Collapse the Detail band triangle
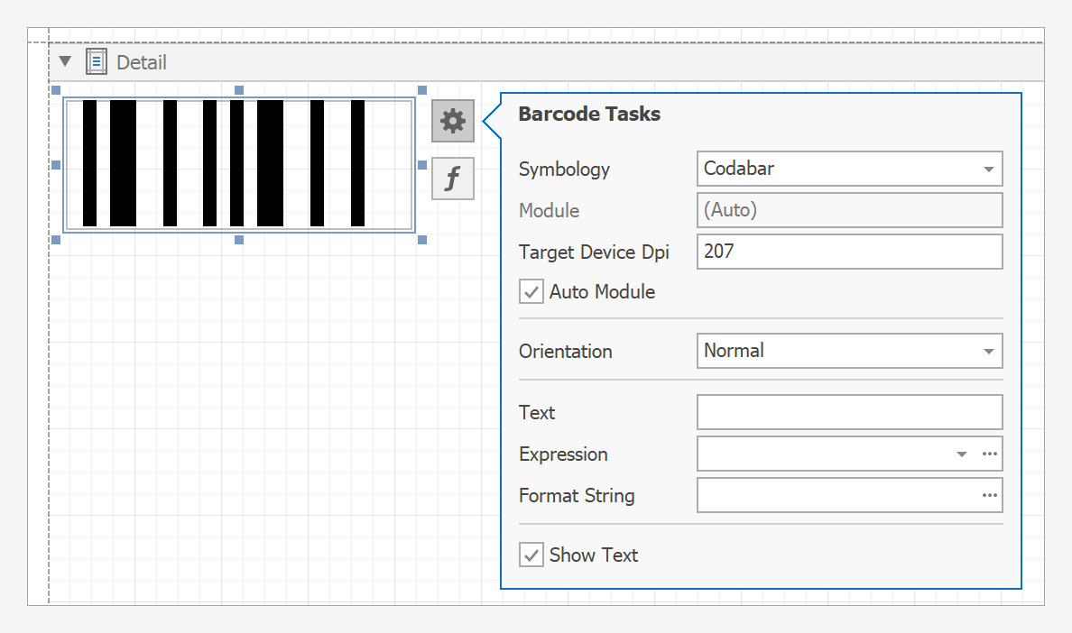Screen dimensions: 1072x633 click(65, 62)
